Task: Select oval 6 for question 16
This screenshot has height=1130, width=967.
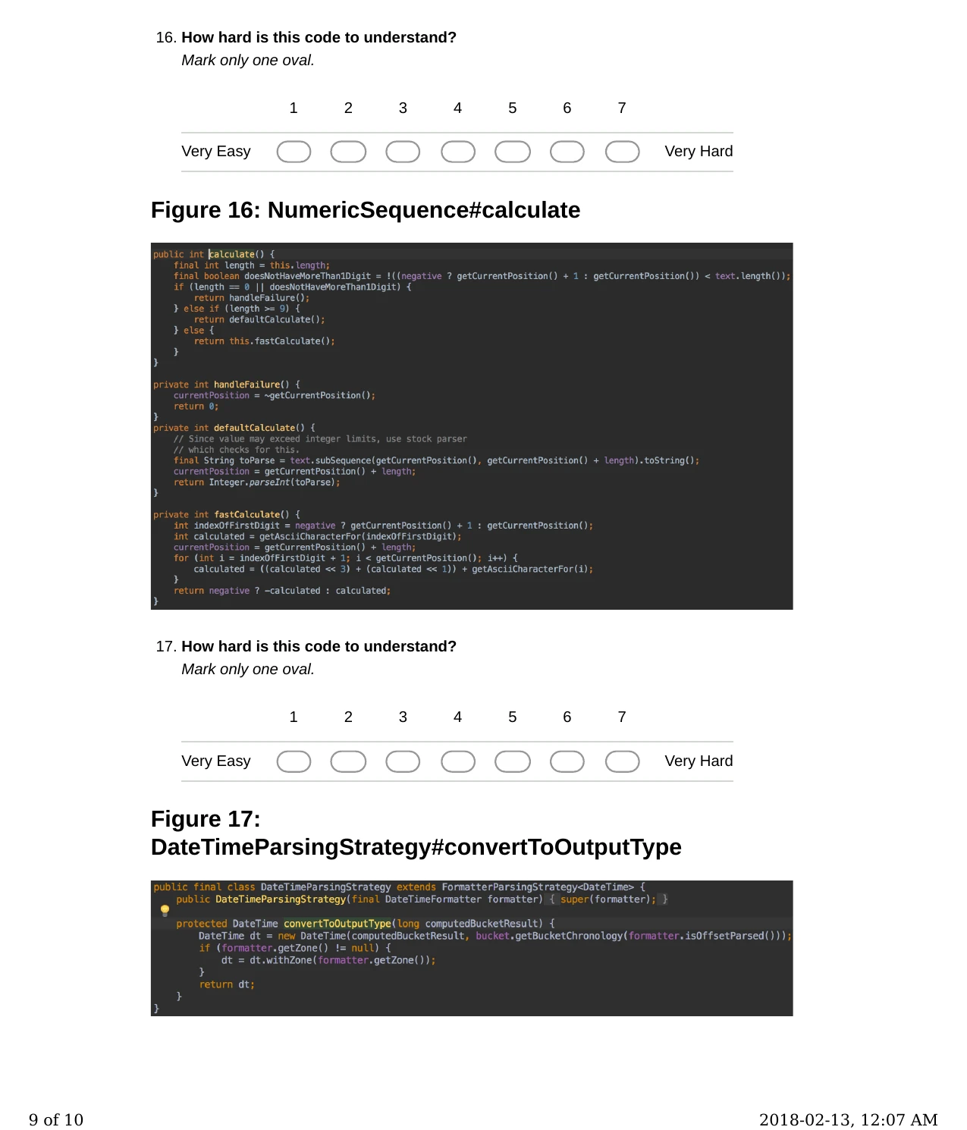Action: pyautogui.click(x=567, y=152)
